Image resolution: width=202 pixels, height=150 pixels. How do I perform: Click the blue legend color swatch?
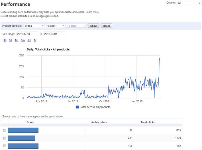[x=78, y=107]
